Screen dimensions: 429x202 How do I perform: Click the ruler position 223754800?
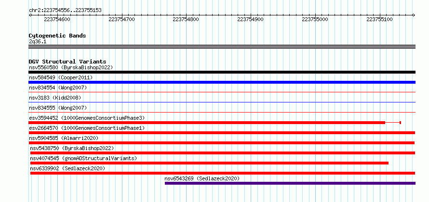click(186, 19)
